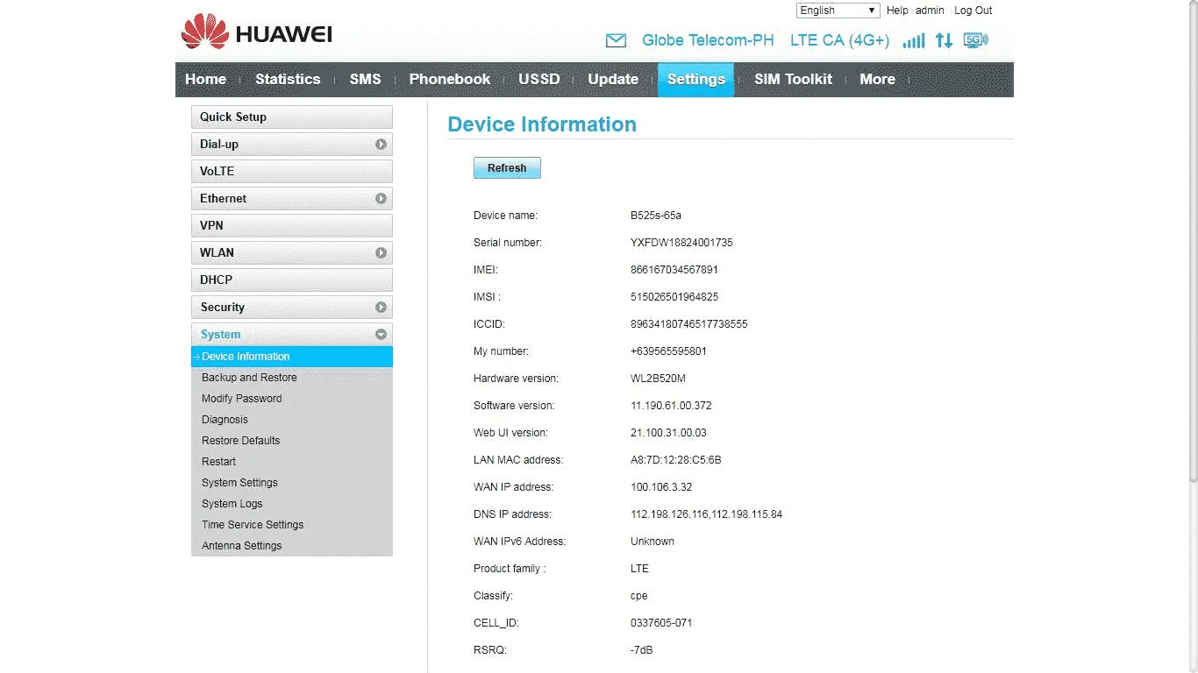The image size is (1198, 673).
Task: Click phone number +639565595801
Action: 668,351
